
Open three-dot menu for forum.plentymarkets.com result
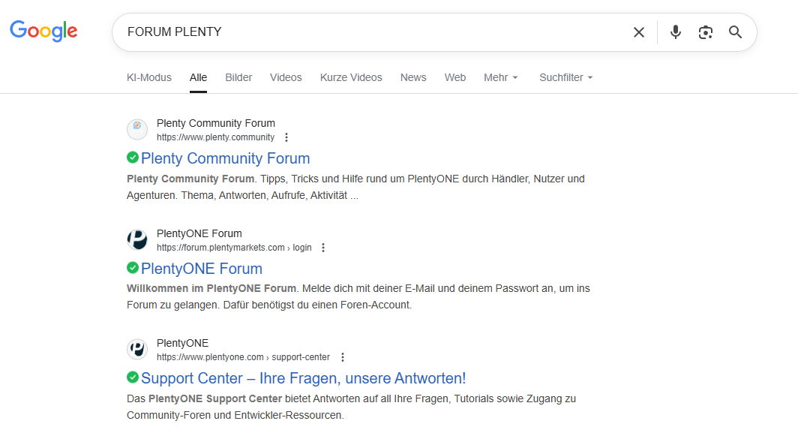[323, 248]
